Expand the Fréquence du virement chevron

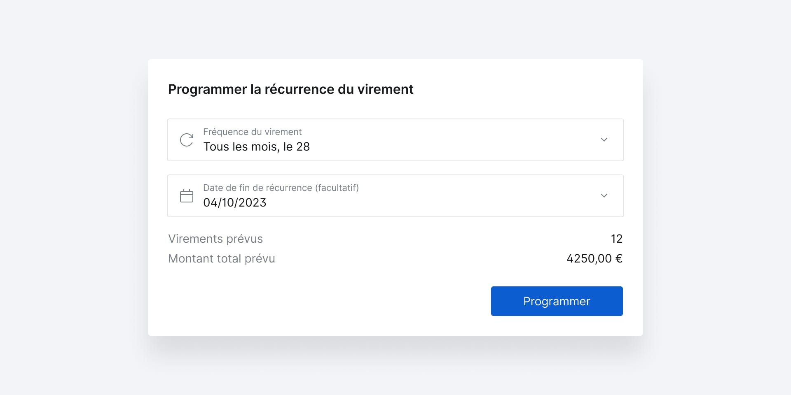tap(604, 140)
